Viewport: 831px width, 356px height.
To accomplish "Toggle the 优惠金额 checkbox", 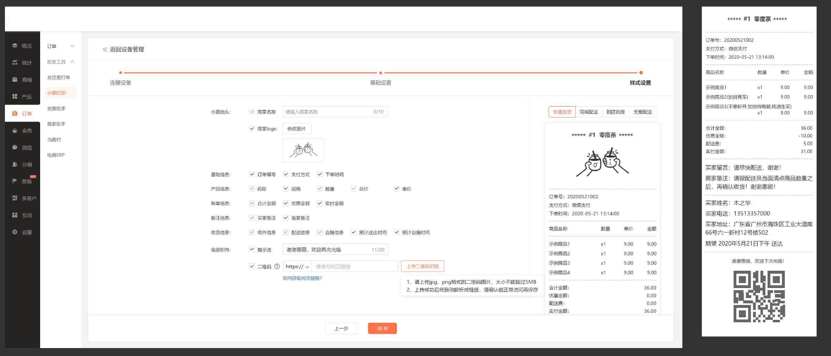I will (x=286, y=203).
